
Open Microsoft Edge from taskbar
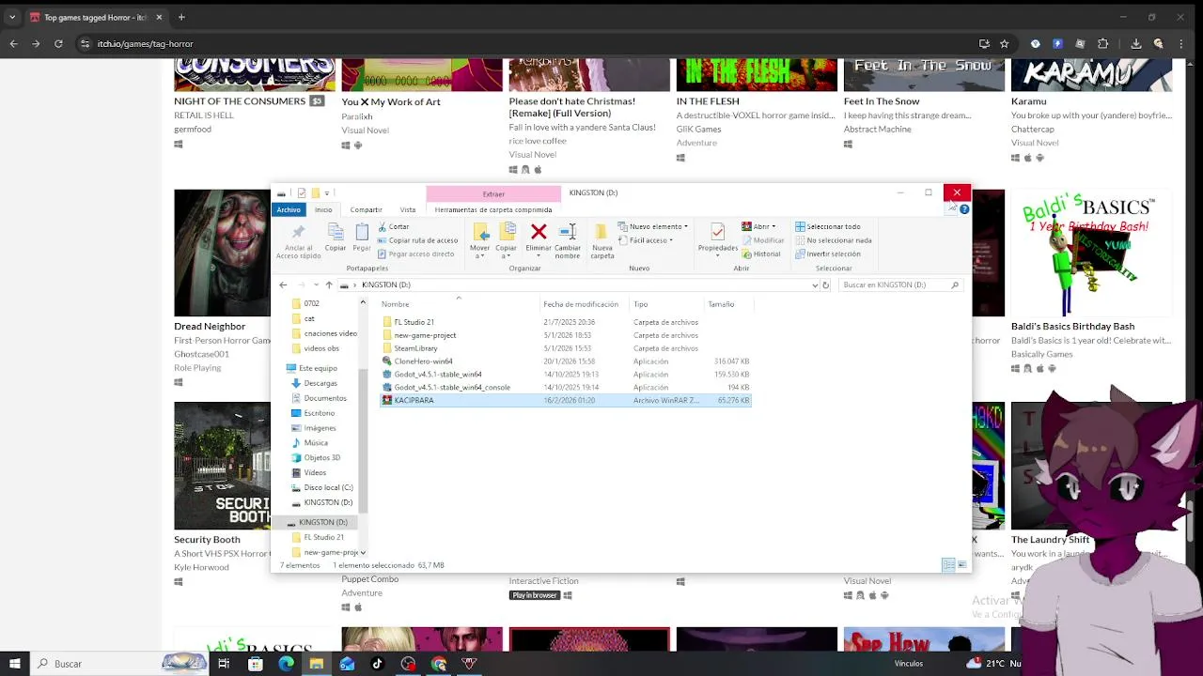(x=286, y=664)
